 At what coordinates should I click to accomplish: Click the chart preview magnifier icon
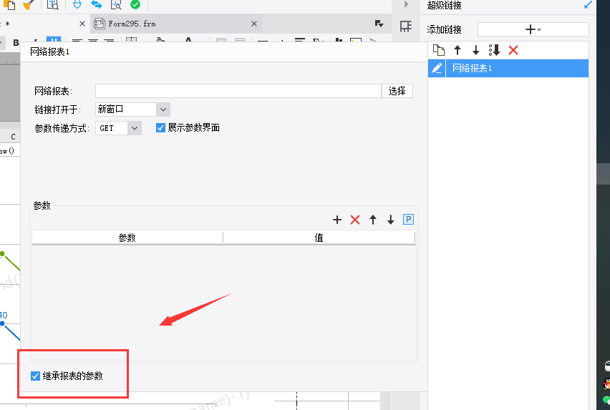coord(116,5)
